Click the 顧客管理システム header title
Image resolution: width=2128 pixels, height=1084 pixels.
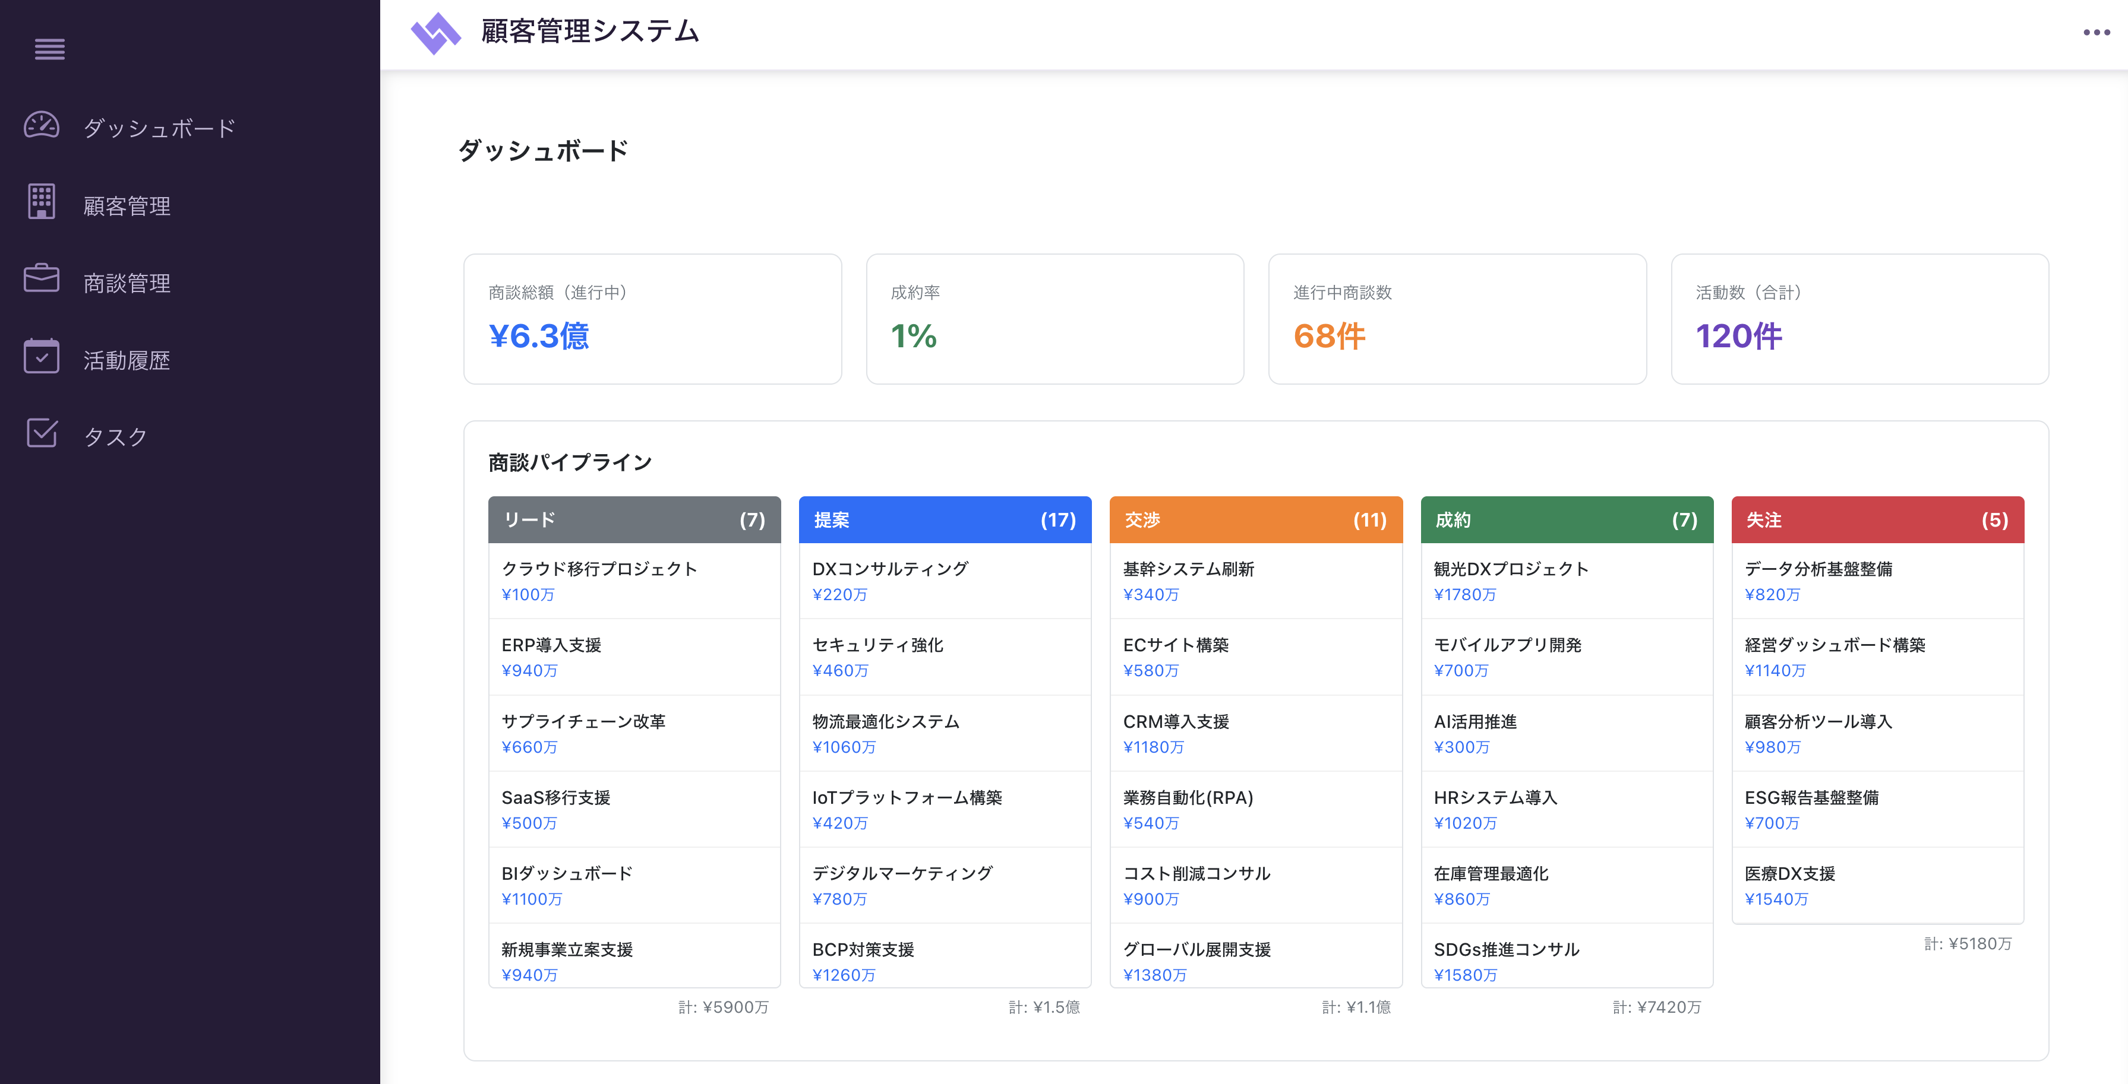590,31
